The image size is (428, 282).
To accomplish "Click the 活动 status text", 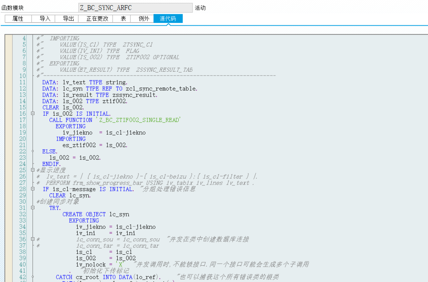I will point(200,8).
